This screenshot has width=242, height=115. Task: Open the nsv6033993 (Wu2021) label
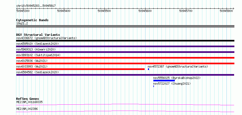32,66
